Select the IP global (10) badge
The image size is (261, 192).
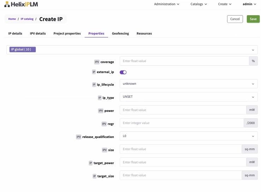(x=23, y=50)
